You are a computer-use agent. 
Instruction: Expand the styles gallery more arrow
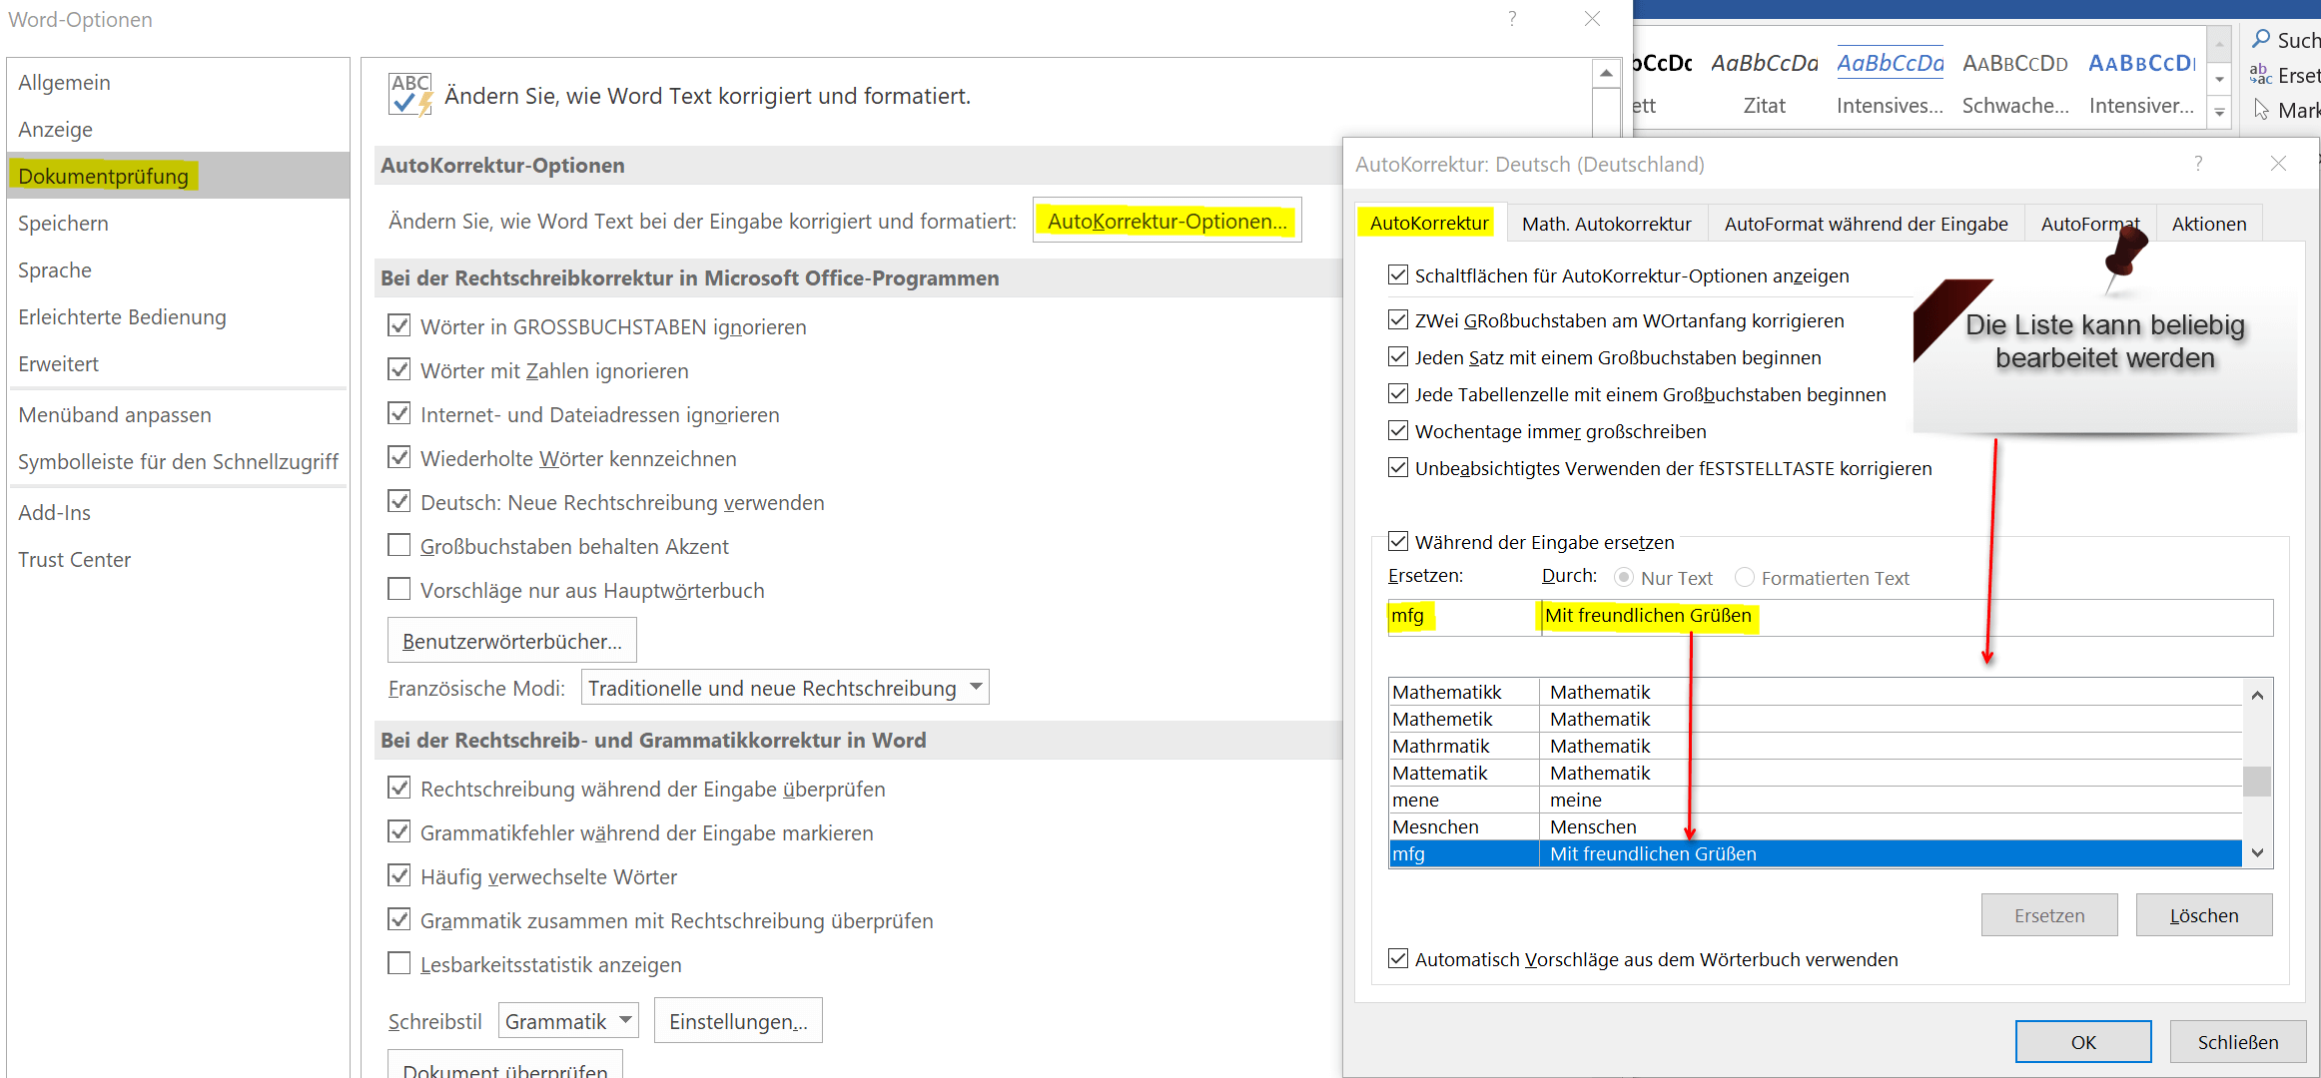coord(2219,112)
